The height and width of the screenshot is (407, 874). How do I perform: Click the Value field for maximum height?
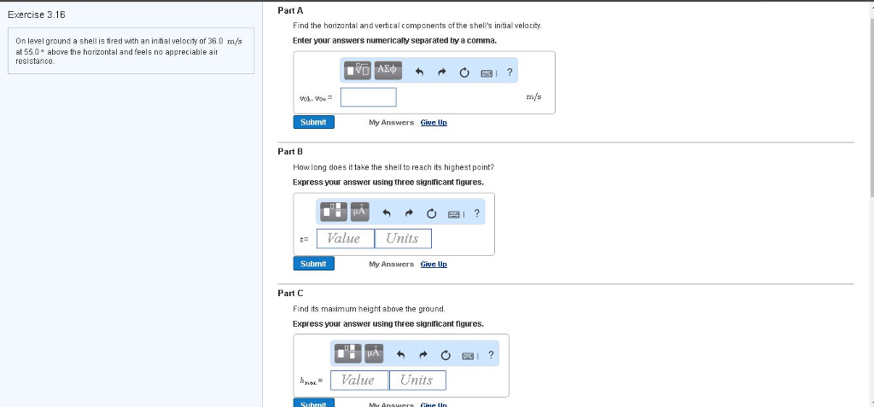(358, 381)
